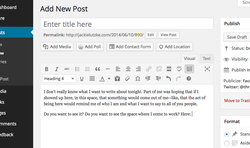Viewport: 250px width, 148px height.
Task: Insert a special character (omega icon)
Action: (x=138, y=78)
